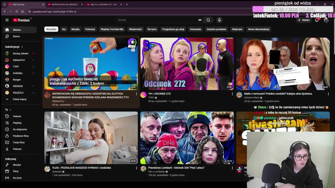Open Pobrane downloads in sidebar
Viewport: 335px width, 188px height.
point(20,149)
